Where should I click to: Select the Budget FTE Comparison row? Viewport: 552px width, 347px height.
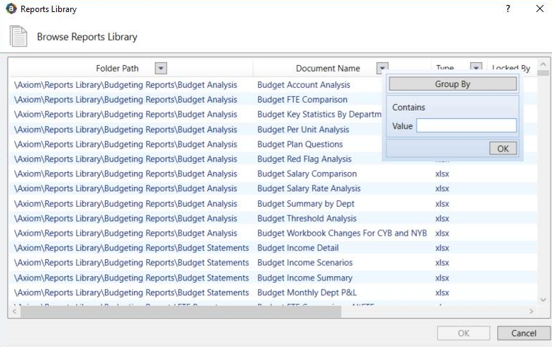pyautogui.click(x=302, y=100)
